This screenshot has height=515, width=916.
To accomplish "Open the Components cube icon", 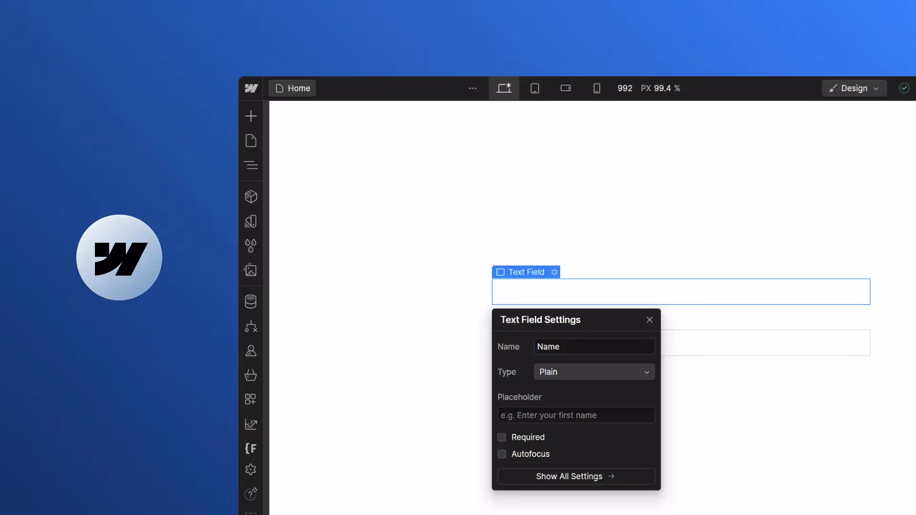I will click(250, 196).
